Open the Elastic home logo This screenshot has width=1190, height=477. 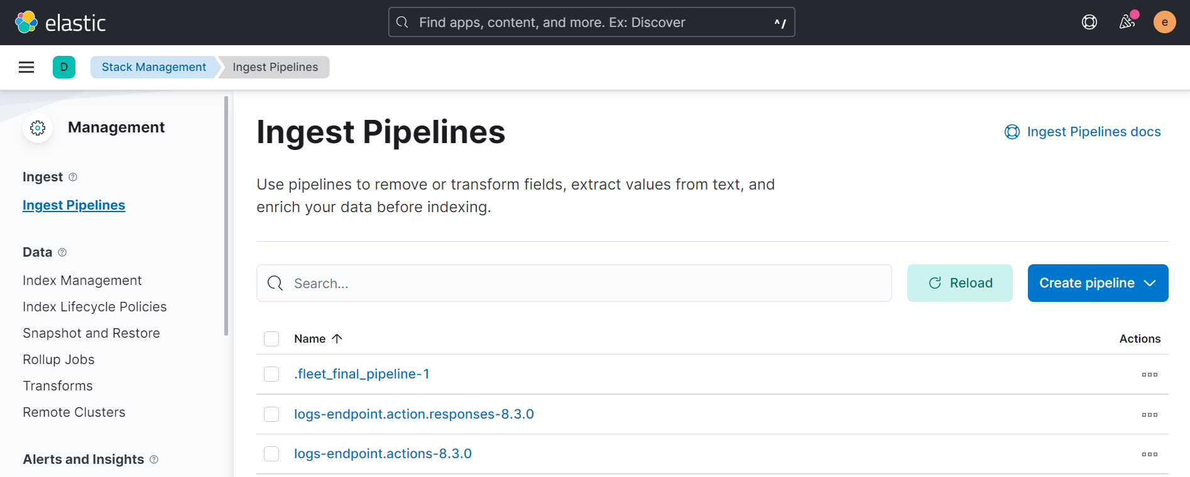pyautogui.click(x=60, y=23)
